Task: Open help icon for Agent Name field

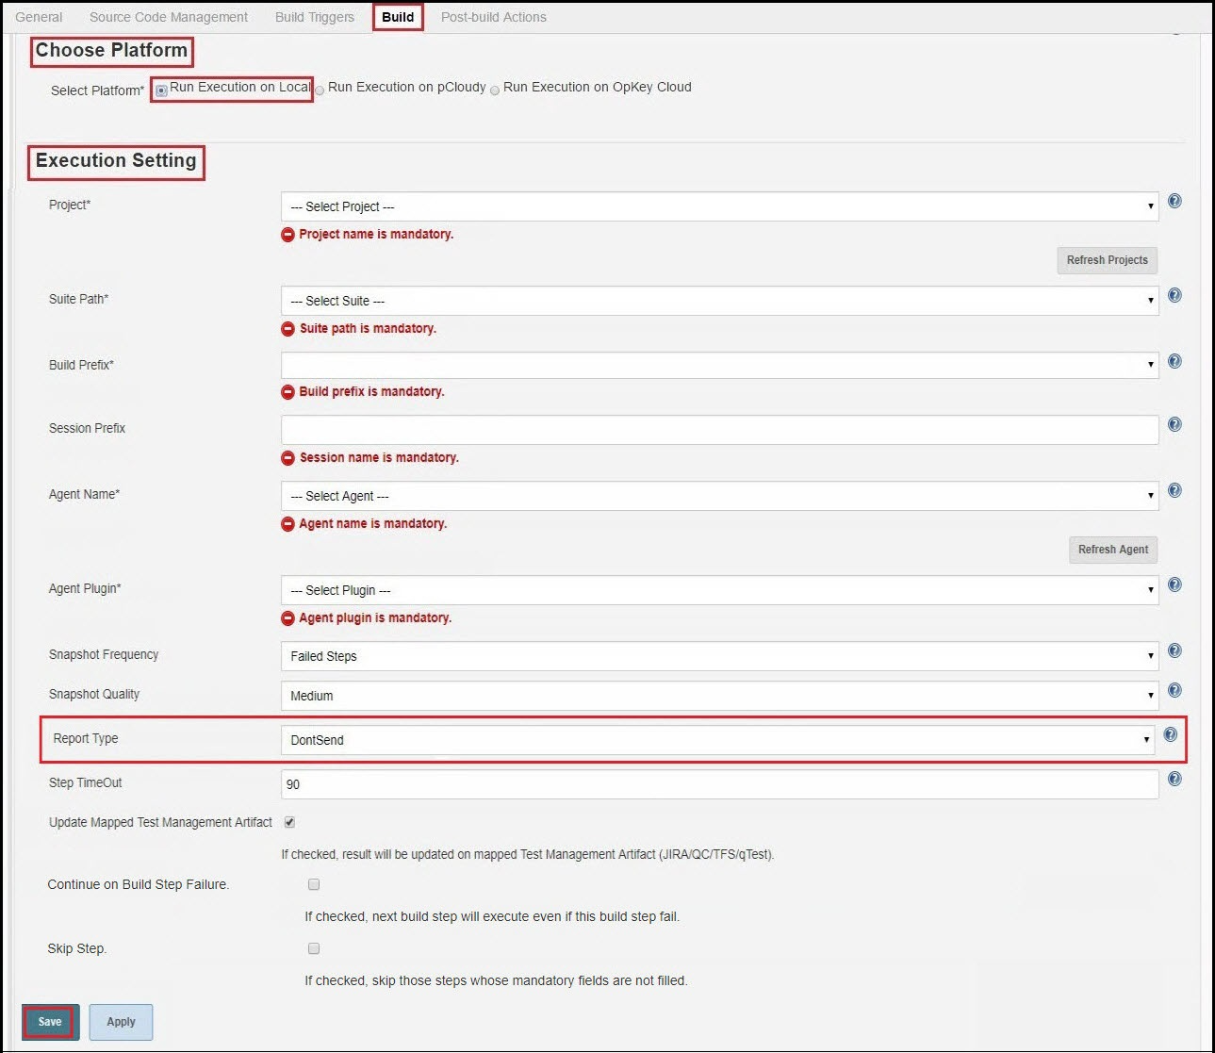Action: [1174, 490]
